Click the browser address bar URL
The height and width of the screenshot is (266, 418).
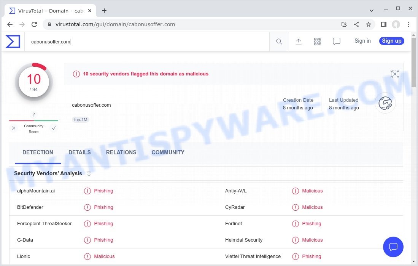115,24
